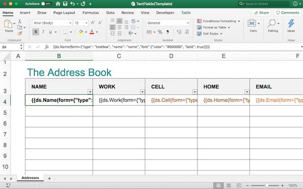Open the Draw ribbon tab

(x=42, y=13)
